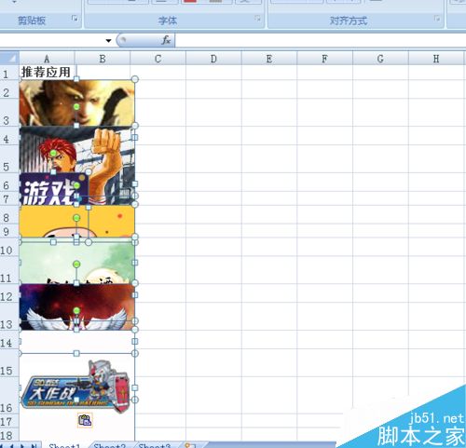
Task: Open the Paste Options icon near row 17
Action: point(85,420)
